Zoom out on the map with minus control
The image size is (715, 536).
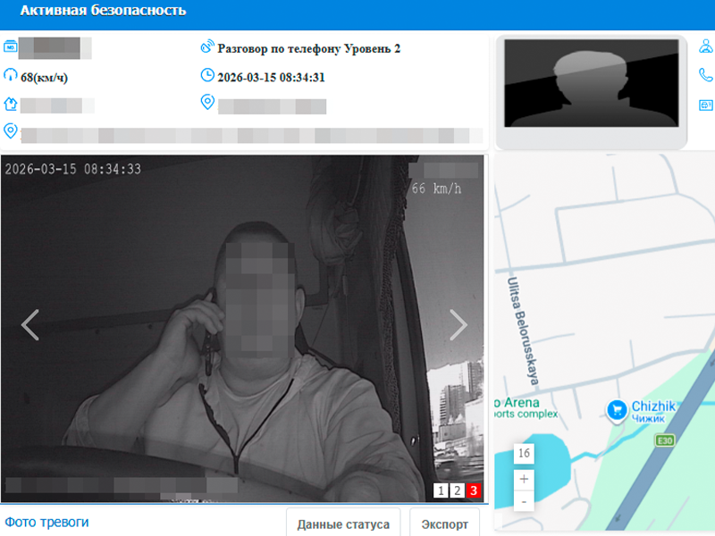pos(524,503)
